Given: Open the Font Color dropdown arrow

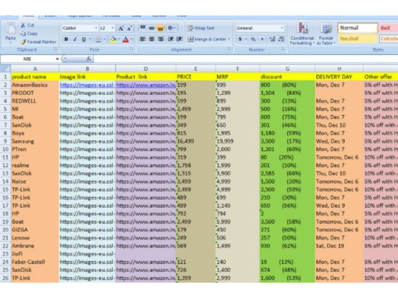Looking at the screenshot, I should tap(131, 39).
